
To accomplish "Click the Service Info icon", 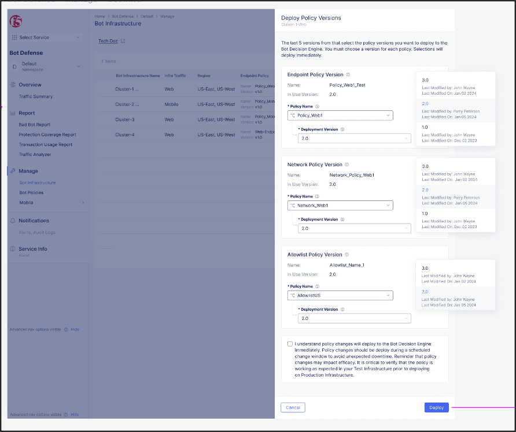I will click(13, 248).
